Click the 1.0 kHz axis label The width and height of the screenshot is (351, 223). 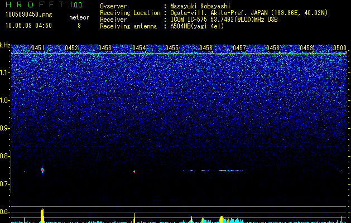click(4, 100)
